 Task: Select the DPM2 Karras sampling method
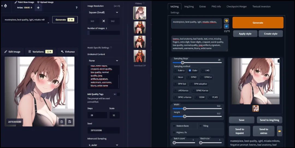point(200,90)
